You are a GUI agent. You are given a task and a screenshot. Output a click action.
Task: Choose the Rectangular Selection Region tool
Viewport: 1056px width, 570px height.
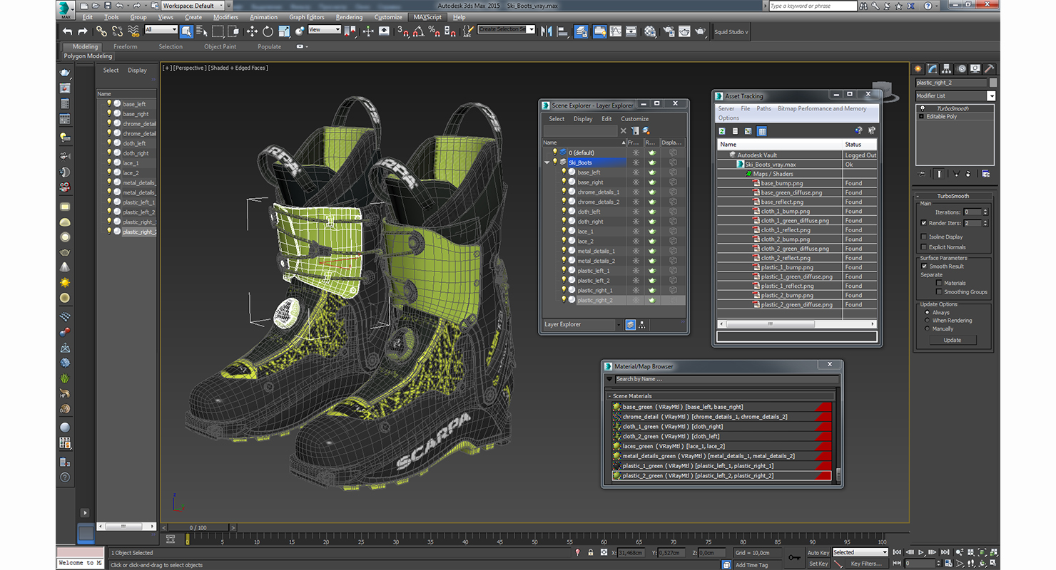tap(218, 31)
